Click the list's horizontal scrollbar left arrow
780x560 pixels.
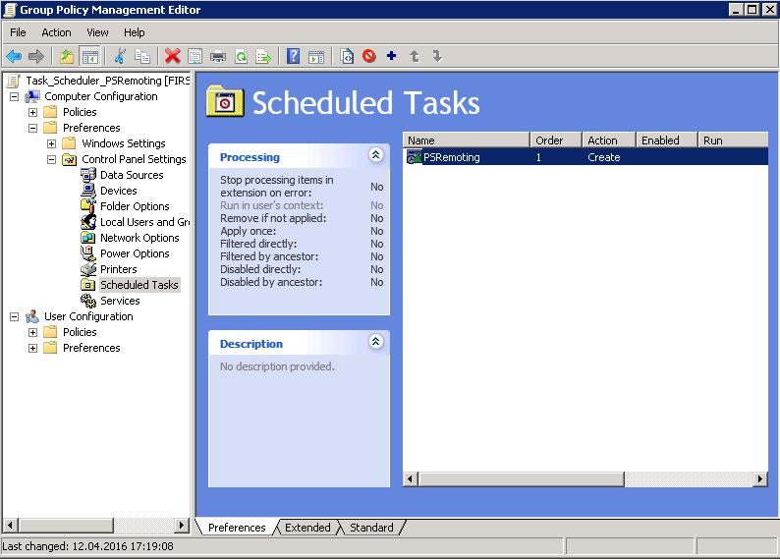point(411,479)
